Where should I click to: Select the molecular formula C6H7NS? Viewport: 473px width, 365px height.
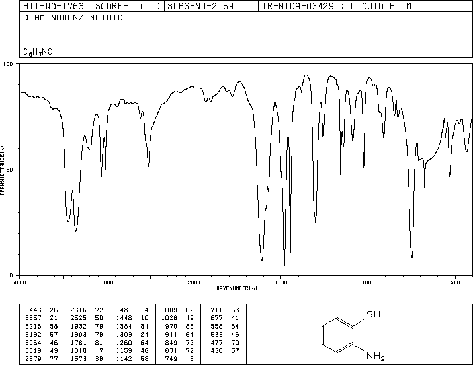pos(38,52)
